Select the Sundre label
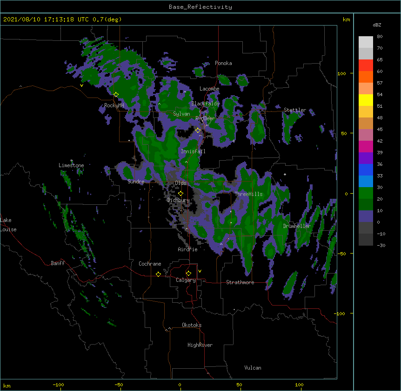401x391 pixels. 136,182
